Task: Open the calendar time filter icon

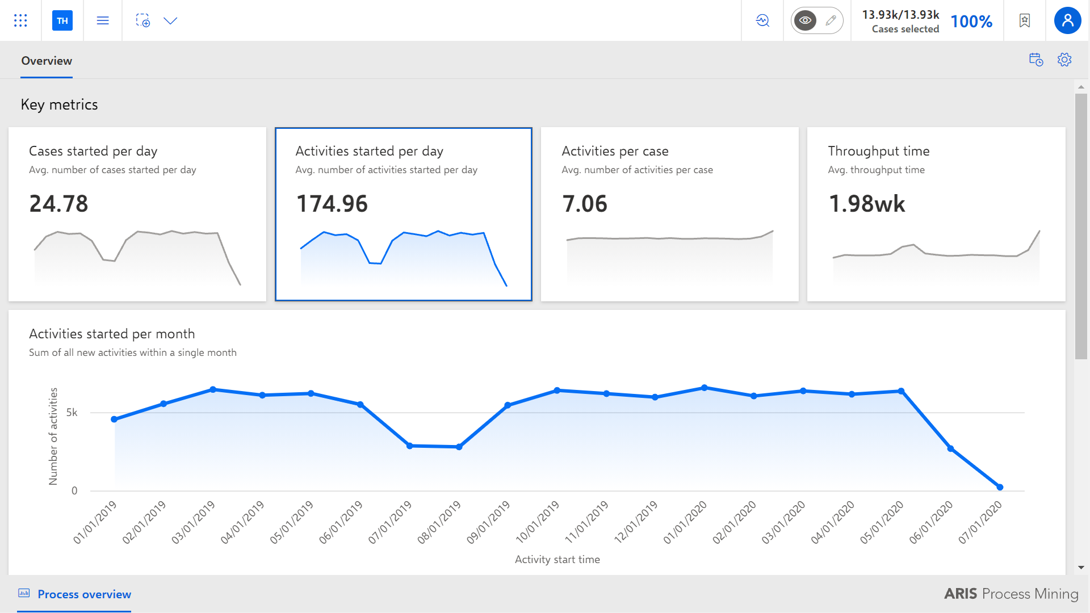Action: [x=1036, y=60]
